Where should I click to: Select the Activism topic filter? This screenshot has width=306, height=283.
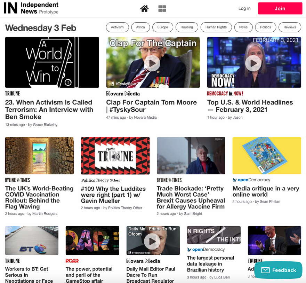[x=117, y=27]
